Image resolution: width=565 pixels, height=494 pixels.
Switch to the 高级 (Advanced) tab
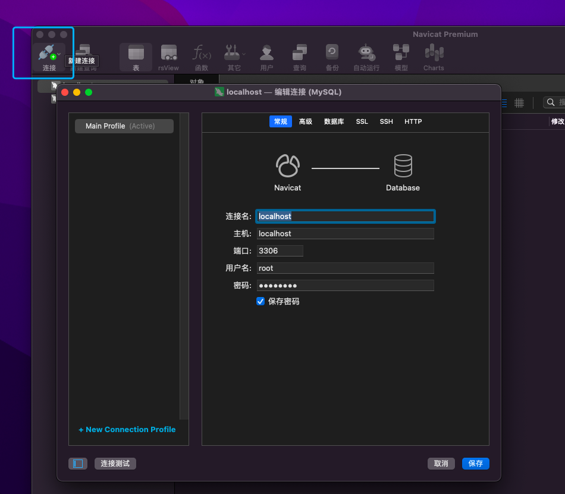306,121
